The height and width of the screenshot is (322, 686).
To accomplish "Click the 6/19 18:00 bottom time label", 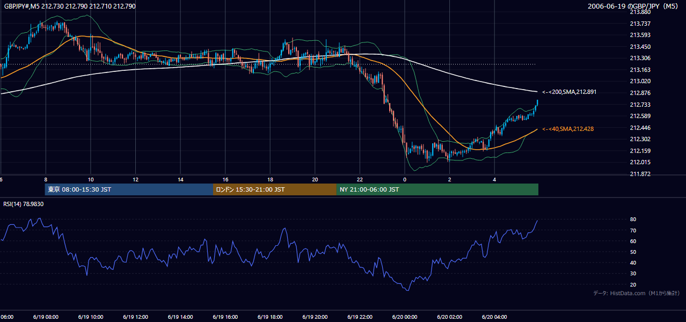I will tap(269, 317).
